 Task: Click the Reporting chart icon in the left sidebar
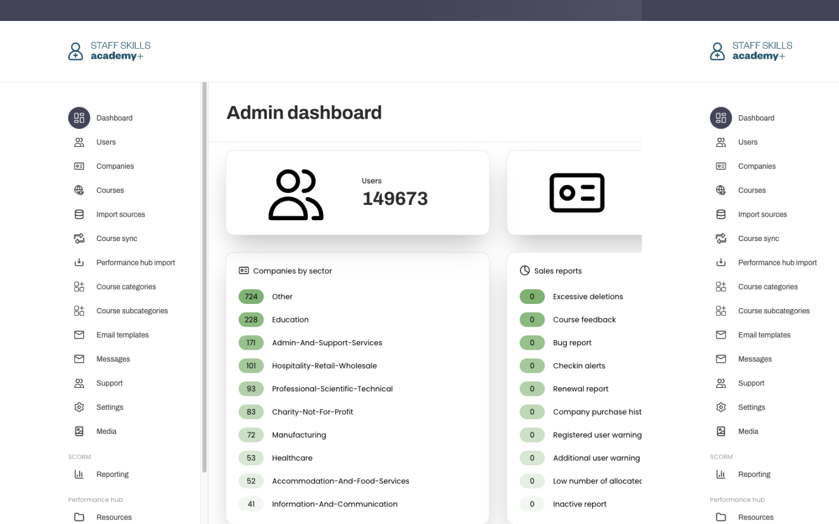(79, 475)
